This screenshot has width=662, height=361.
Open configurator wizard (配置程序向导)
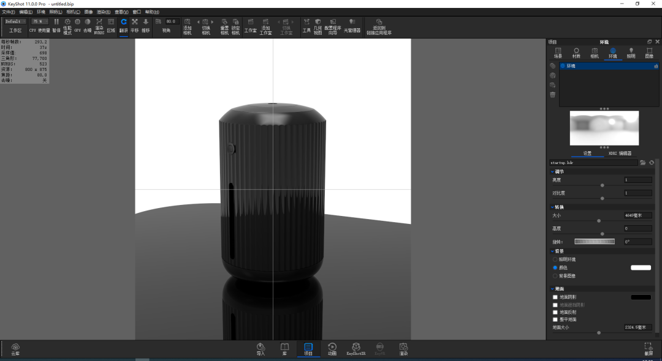point(333,26)
